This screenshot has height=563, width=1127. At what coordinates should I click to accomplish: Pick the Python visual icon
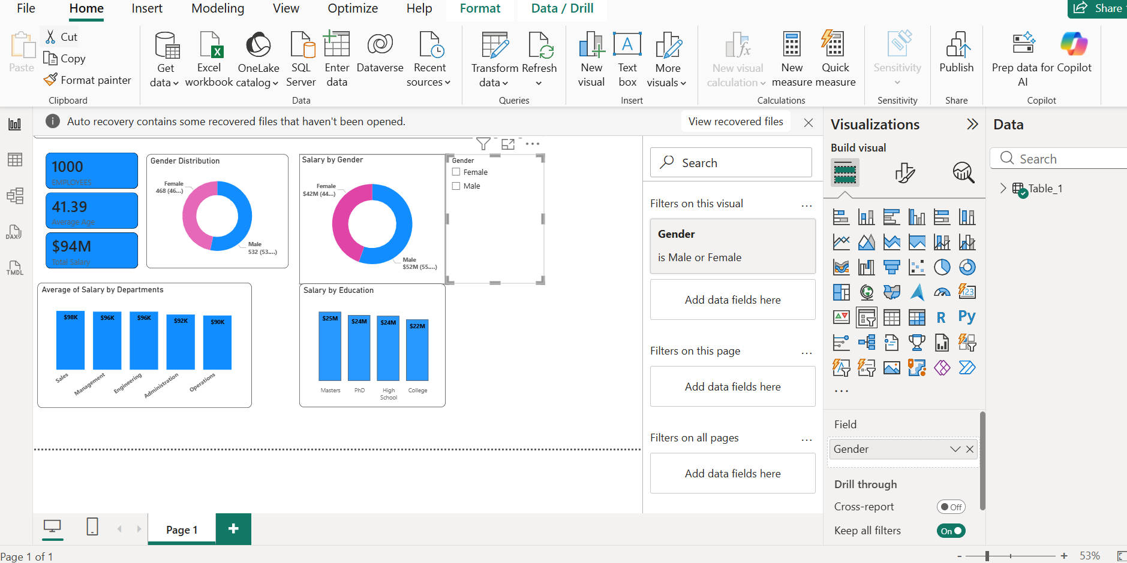(x=967, y=317)
